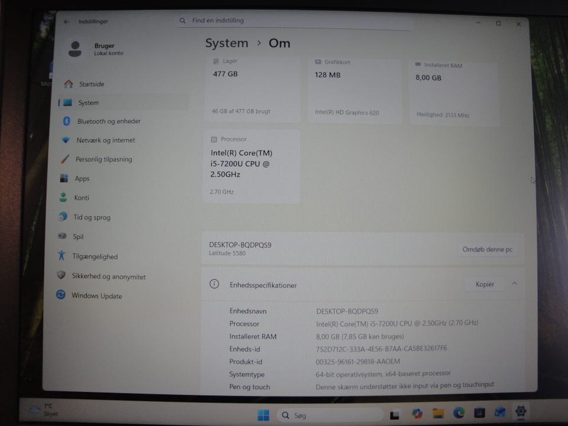Click the Bluetooth icon in the sidebar
The width and height of the screenshot is (568, 426).
(x=67, y=121)
